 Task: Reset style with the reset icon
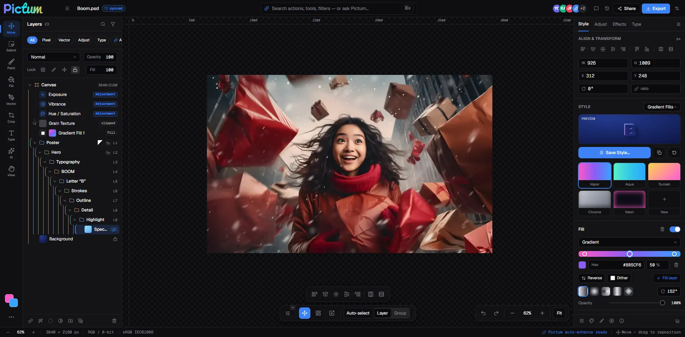(674, 153)
